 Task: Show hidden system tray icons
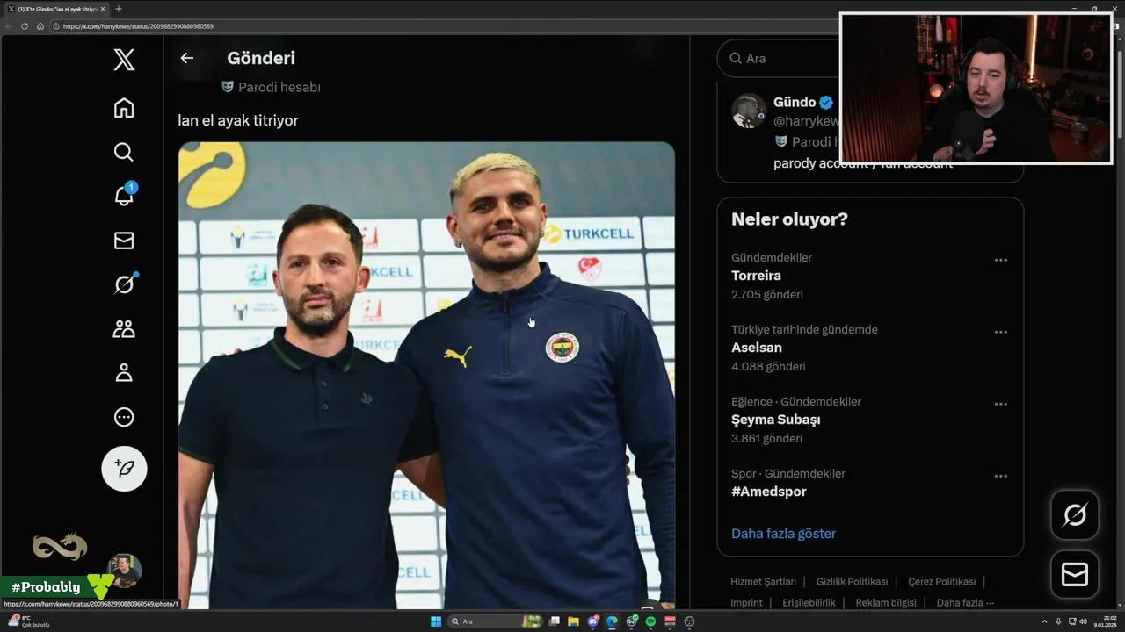tap(1044, 621)
